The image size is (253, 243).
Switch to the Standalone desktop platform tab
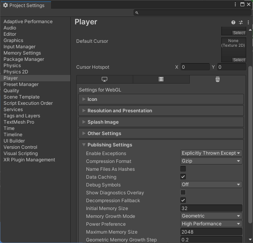pyautogui.click(x=104, y=79)
